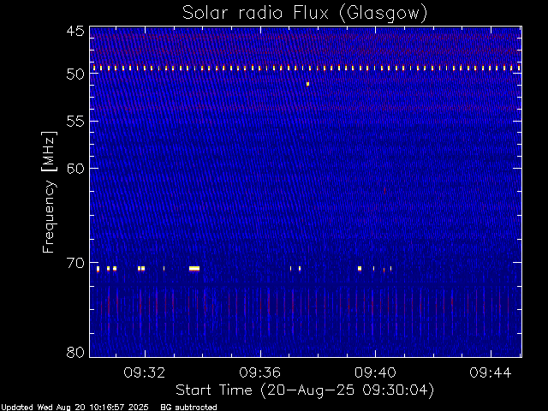Image resolution: width=548 pixels, height=411 pixels.
Task: Click the 09:36 time tick label
Action: [x=259, y=372]
